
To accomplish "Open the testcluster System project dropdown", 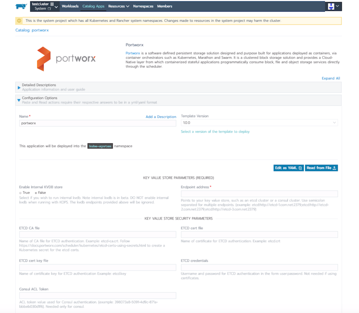I will click(45, 6).
